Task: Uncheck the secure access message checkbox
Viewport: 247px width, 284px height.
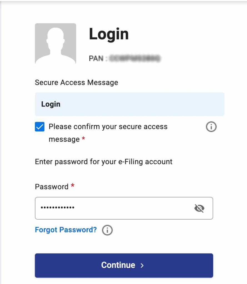Action: click(x=40, y=127)
